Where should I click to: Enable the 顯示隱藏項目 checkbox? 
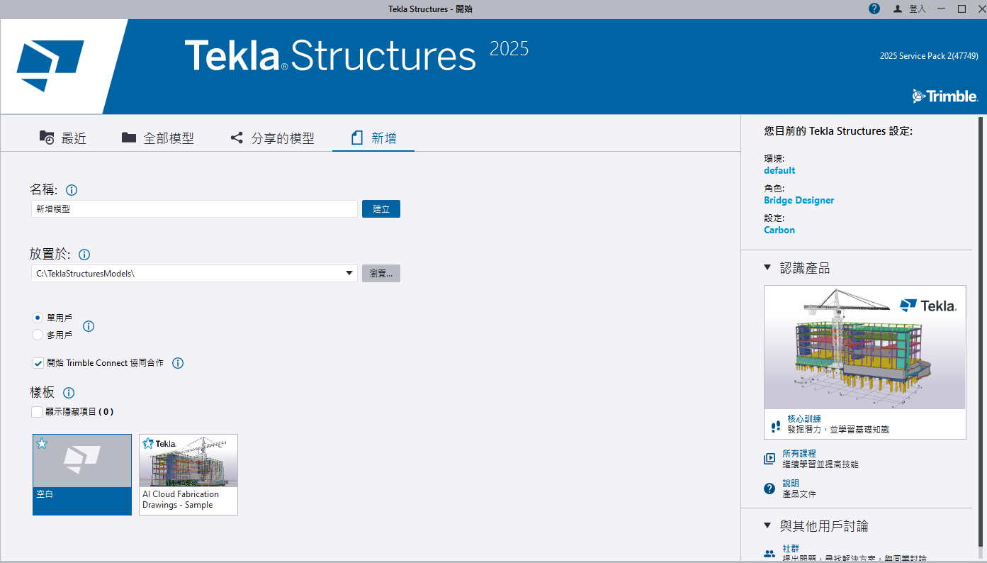click(37, 411)
